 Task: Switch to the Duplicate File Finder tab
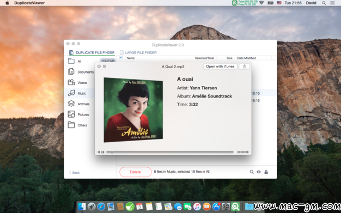[x=92, y=52]
